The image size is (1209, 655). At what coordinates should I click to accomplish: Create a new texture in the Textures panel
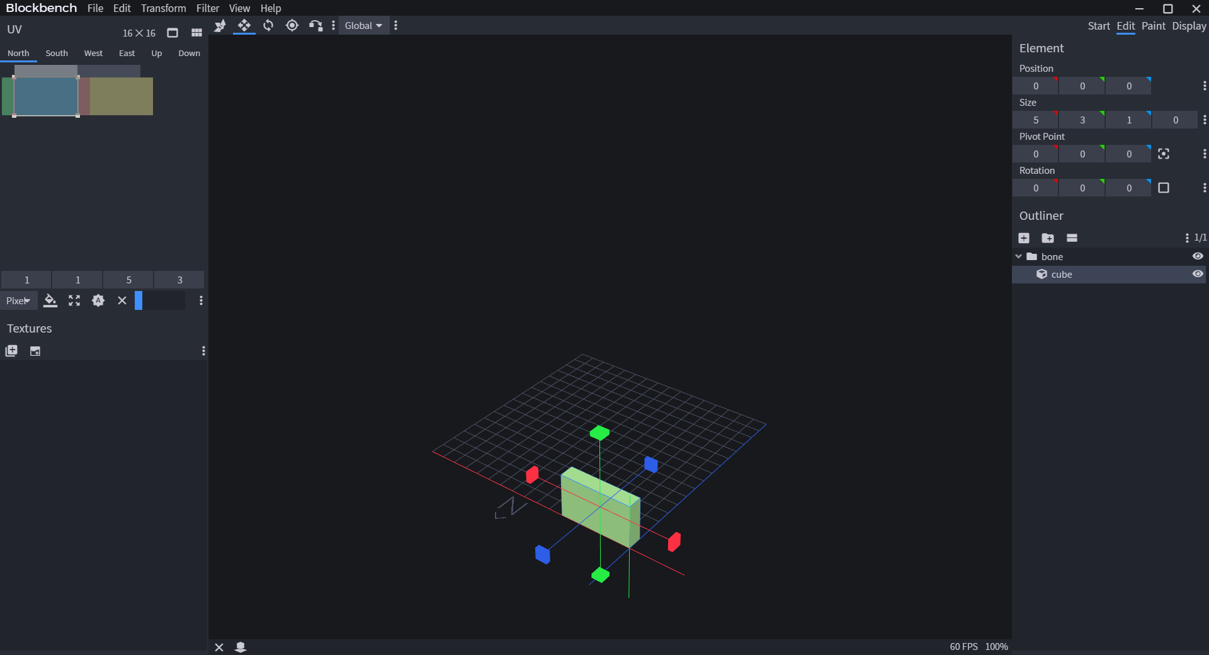(11, 351)
